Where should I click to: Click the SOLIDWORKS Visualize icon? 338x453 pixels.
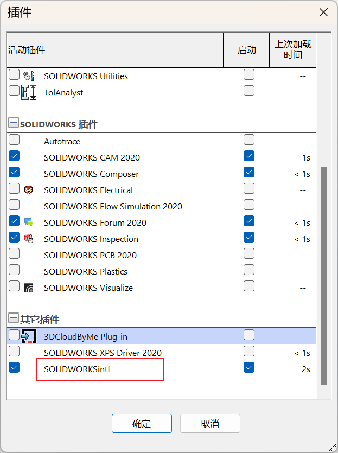point(29,288)
